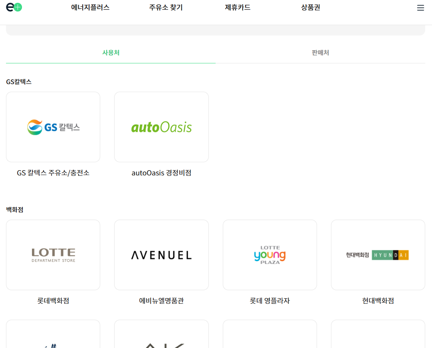Screen dimensions: 432x348
Task: Select the Lotte Young Plaza logo card
Action: tap(270, 255)
